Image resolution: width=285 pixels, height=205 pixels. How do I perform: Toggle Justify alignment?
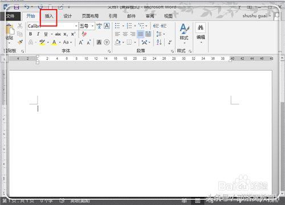(140, 34)
